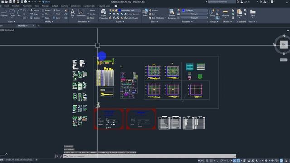290x163 pixels.
Task: Open the Manage ribbon tab
Action: [45, 6]
